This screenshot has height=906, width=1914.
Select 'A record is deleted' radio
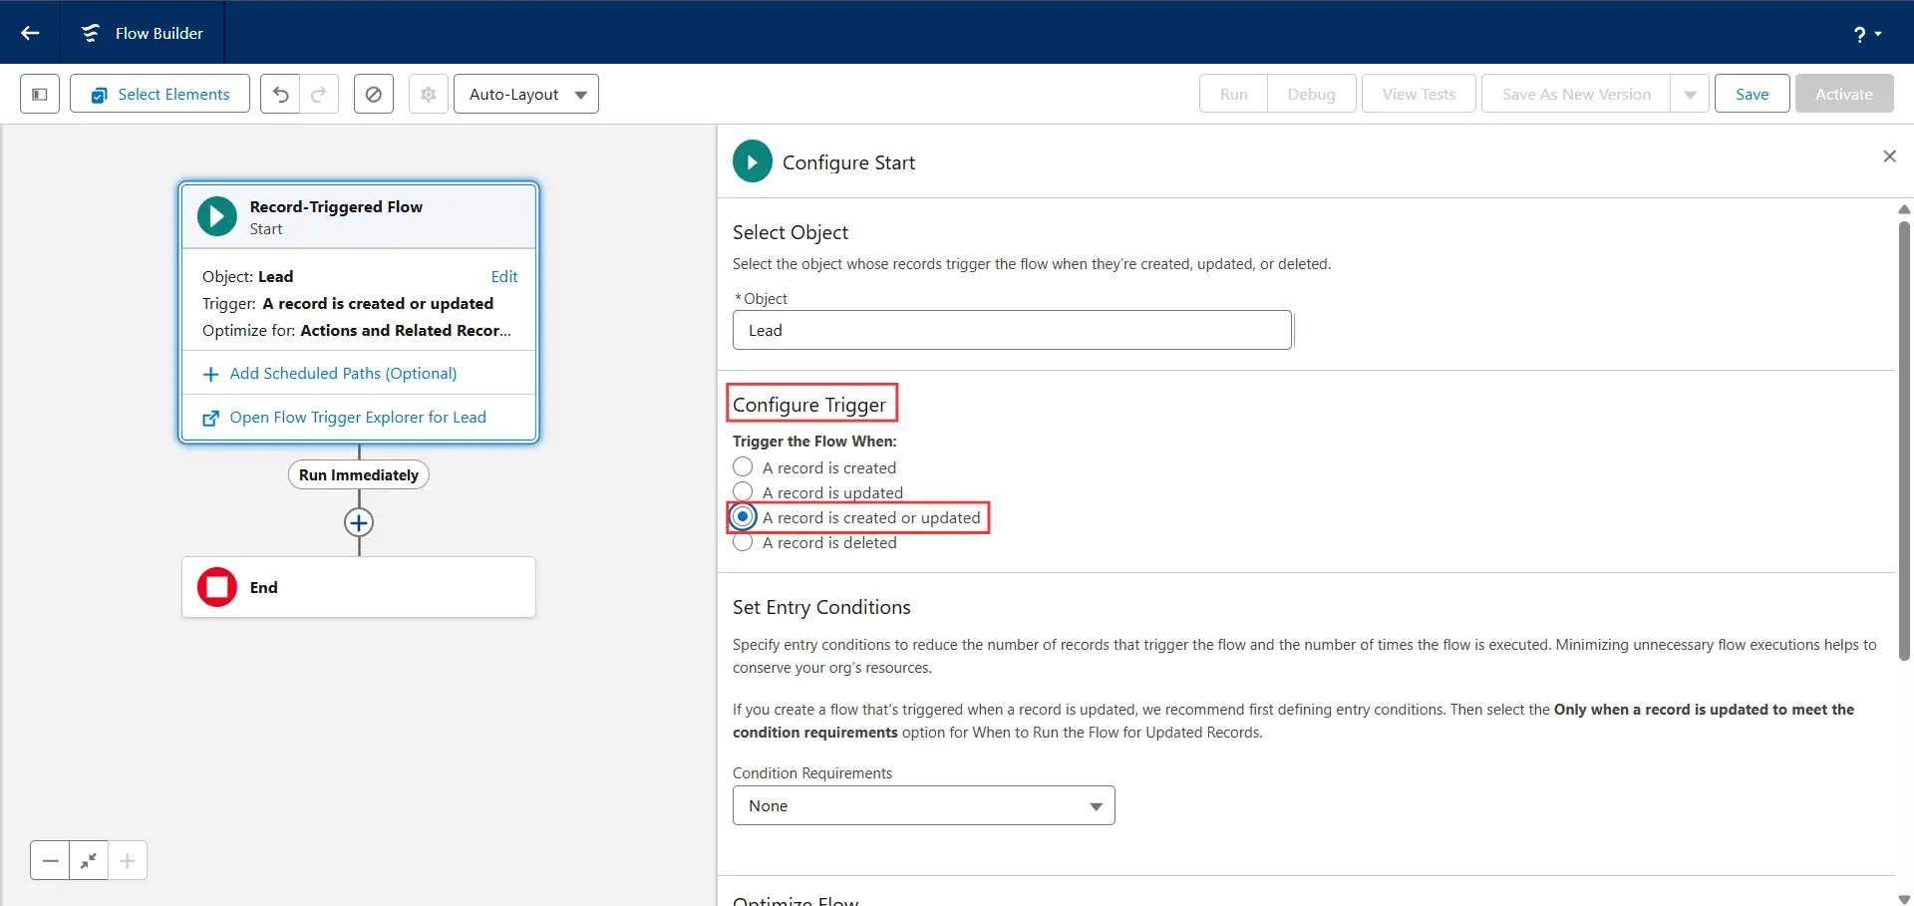click(743, 542)
